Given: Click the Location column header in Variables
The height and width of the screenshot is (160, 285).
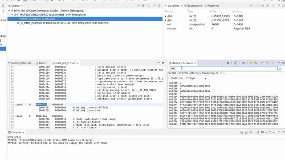Looking at the screenshot, I should (x=237, y=11).
